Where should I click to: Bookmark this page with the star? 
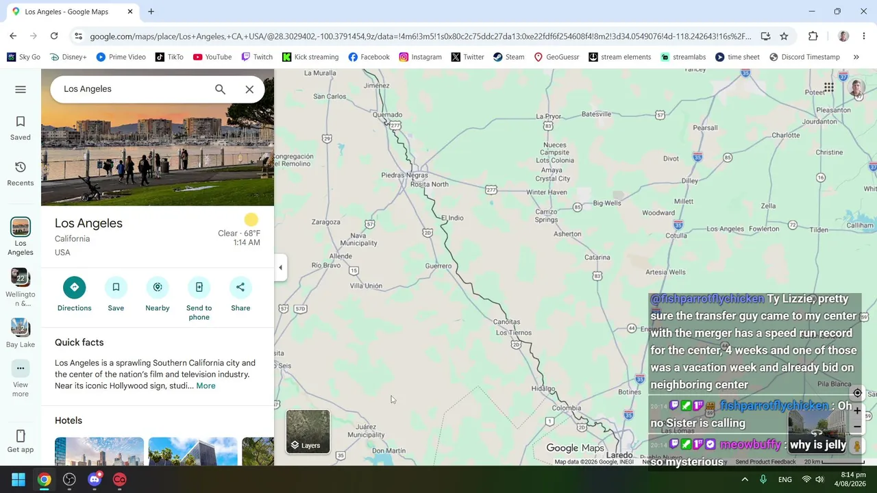(x=784, y=36)
